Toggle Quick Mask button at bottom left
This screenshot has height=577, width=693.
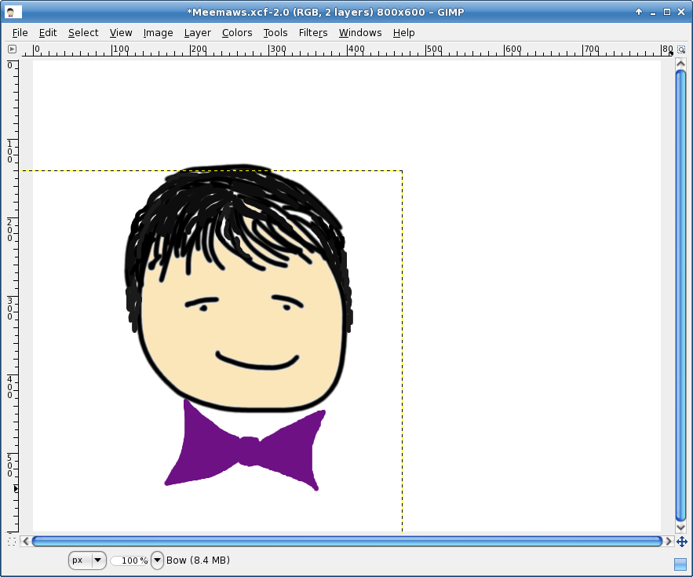tap(12, 541)
